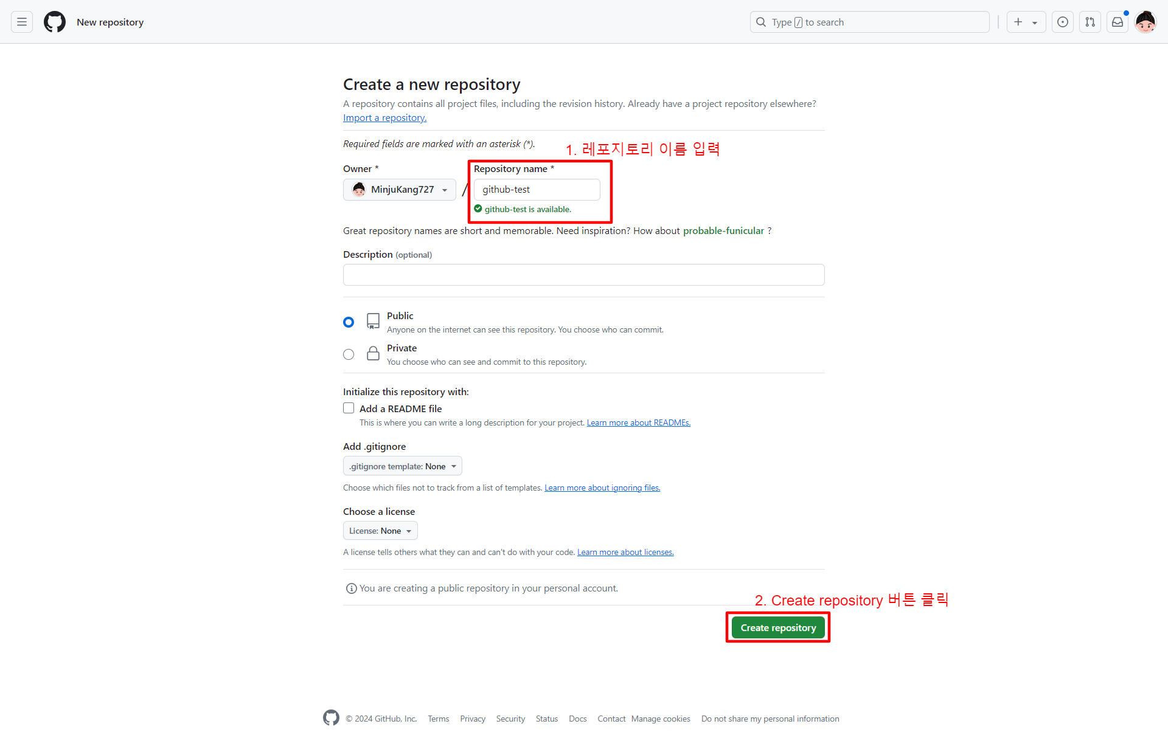Enable Add a README file checkbox

(x=349, y=409)
